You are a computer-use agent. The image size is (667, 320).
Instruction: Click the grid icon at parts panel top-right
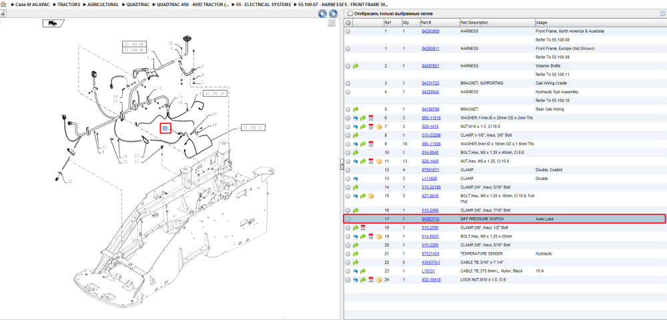click(662, 13)
